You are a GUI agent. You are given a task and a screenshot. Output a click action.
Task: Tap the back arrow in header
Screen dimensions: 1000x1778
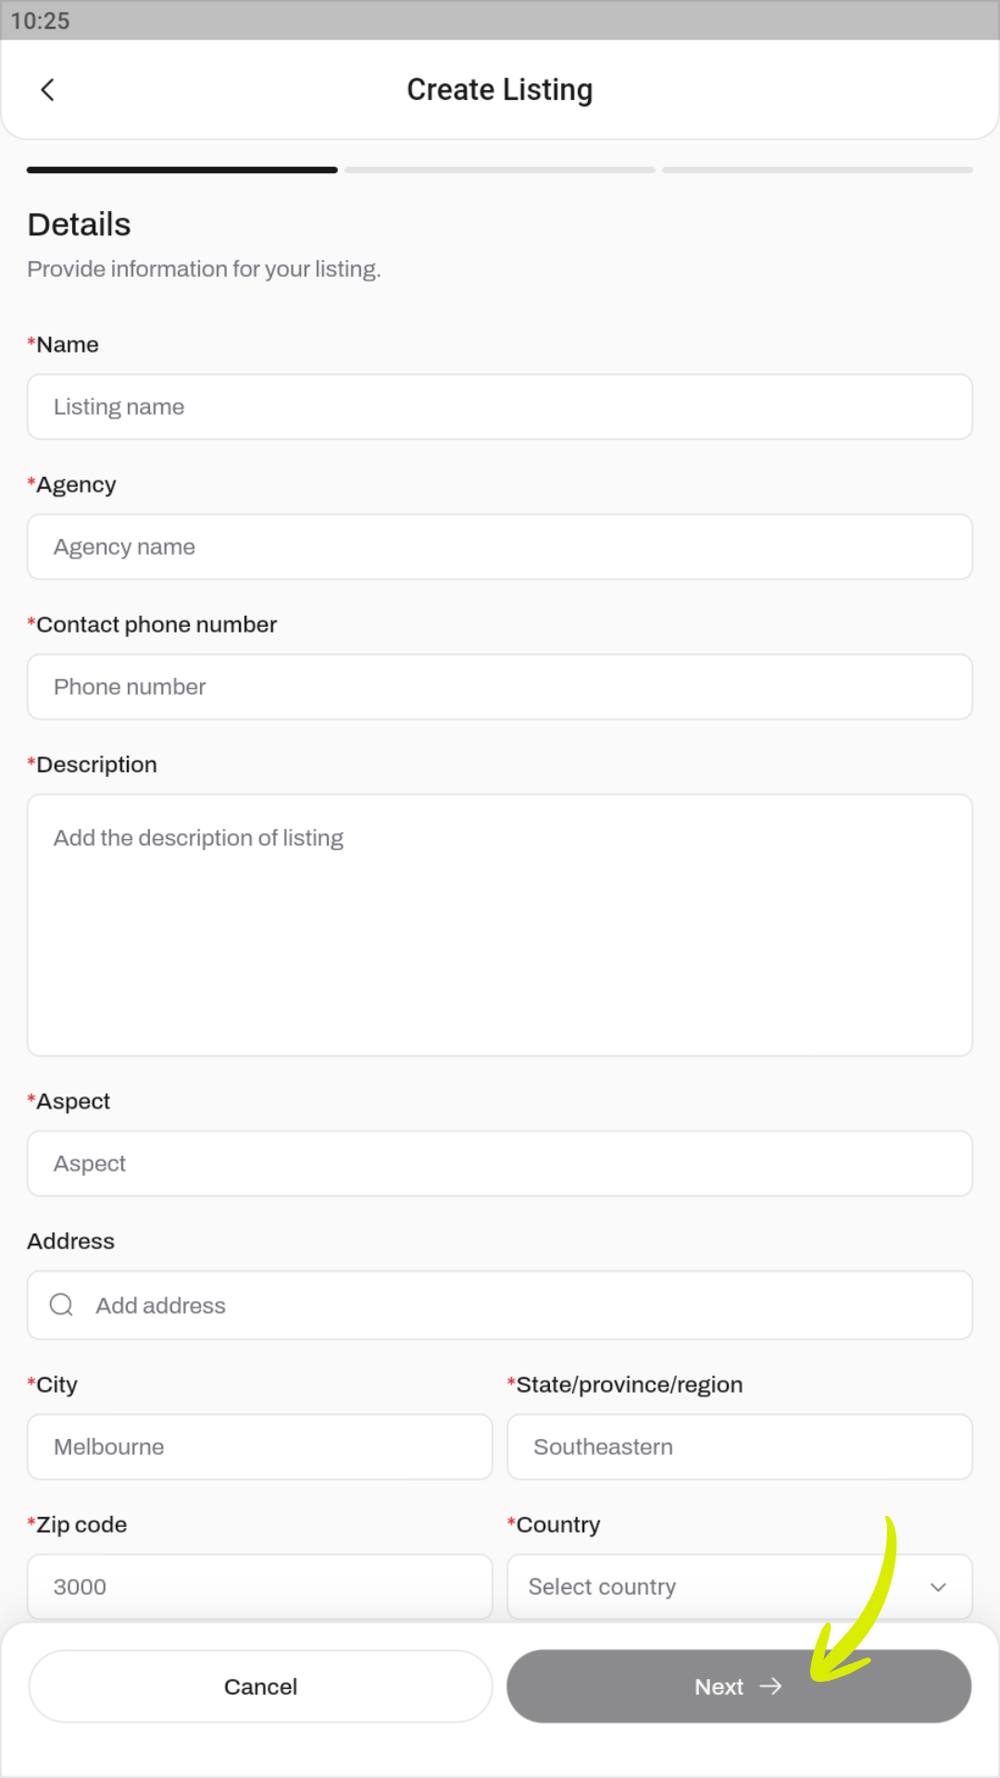48,90
